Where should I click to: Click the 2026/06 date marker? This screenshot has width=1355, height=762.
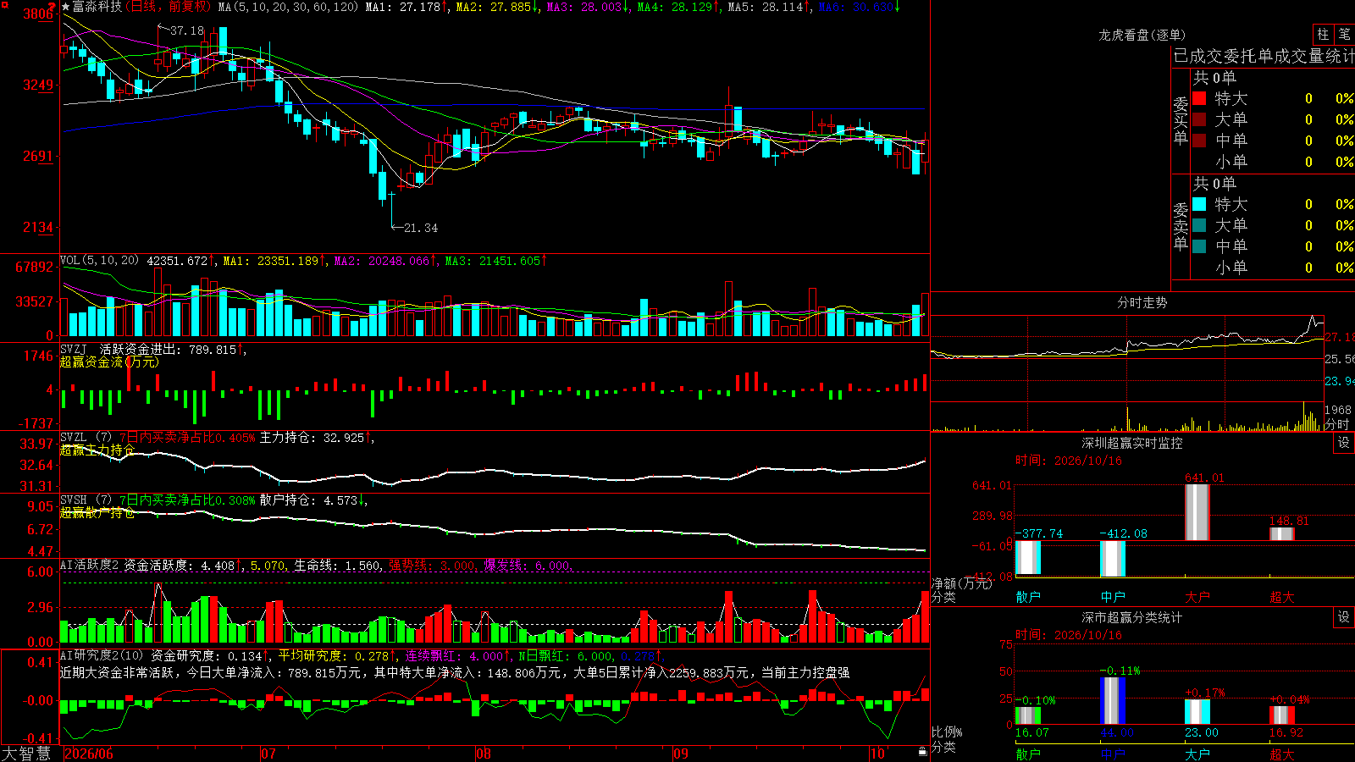coord(89,754)
